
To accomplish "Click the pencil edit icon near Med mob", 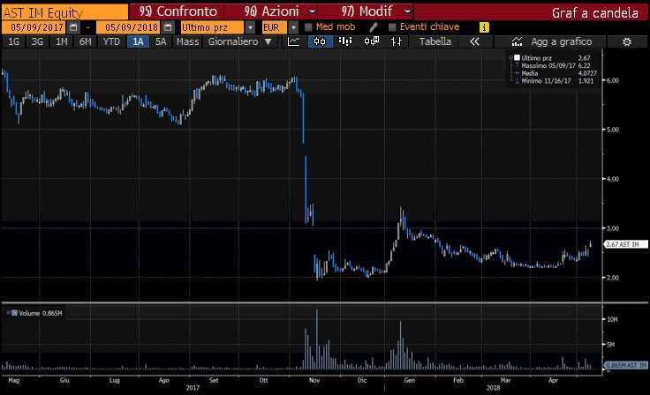I will point(373,27).
